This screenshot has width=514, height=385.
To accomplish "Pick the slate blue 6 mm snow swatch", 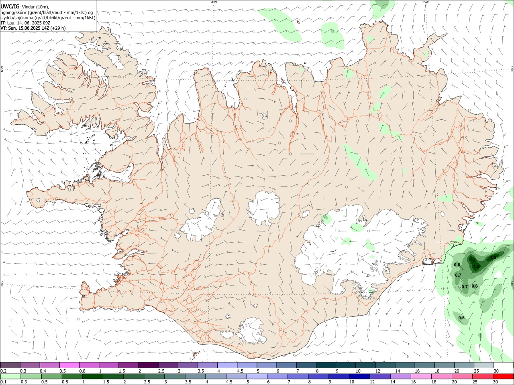I will pyautogui.click(x=286, y=365).
